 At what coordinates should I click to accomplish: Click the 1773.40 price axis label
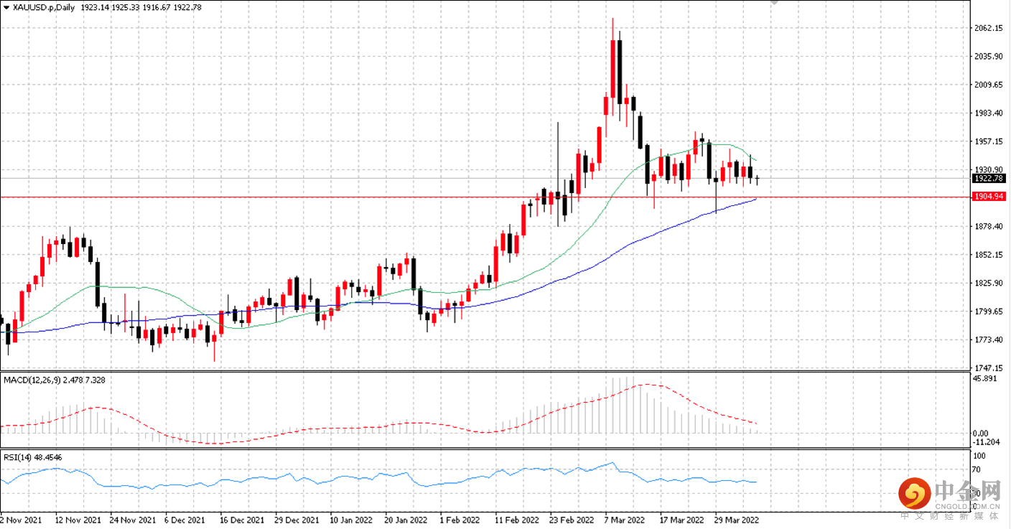989,340
